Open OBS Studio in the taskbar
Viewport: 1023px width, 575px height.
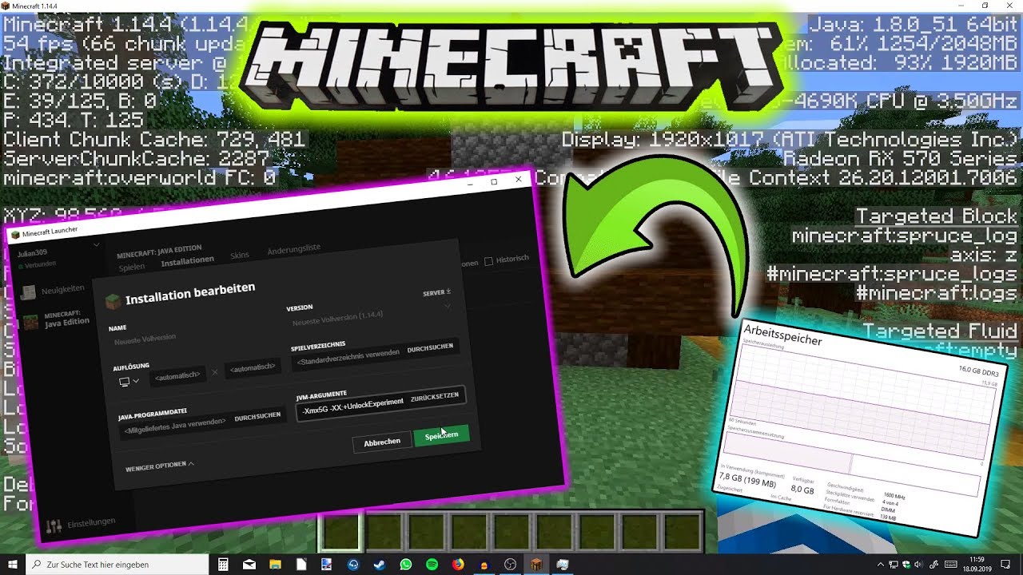point(511,564)
